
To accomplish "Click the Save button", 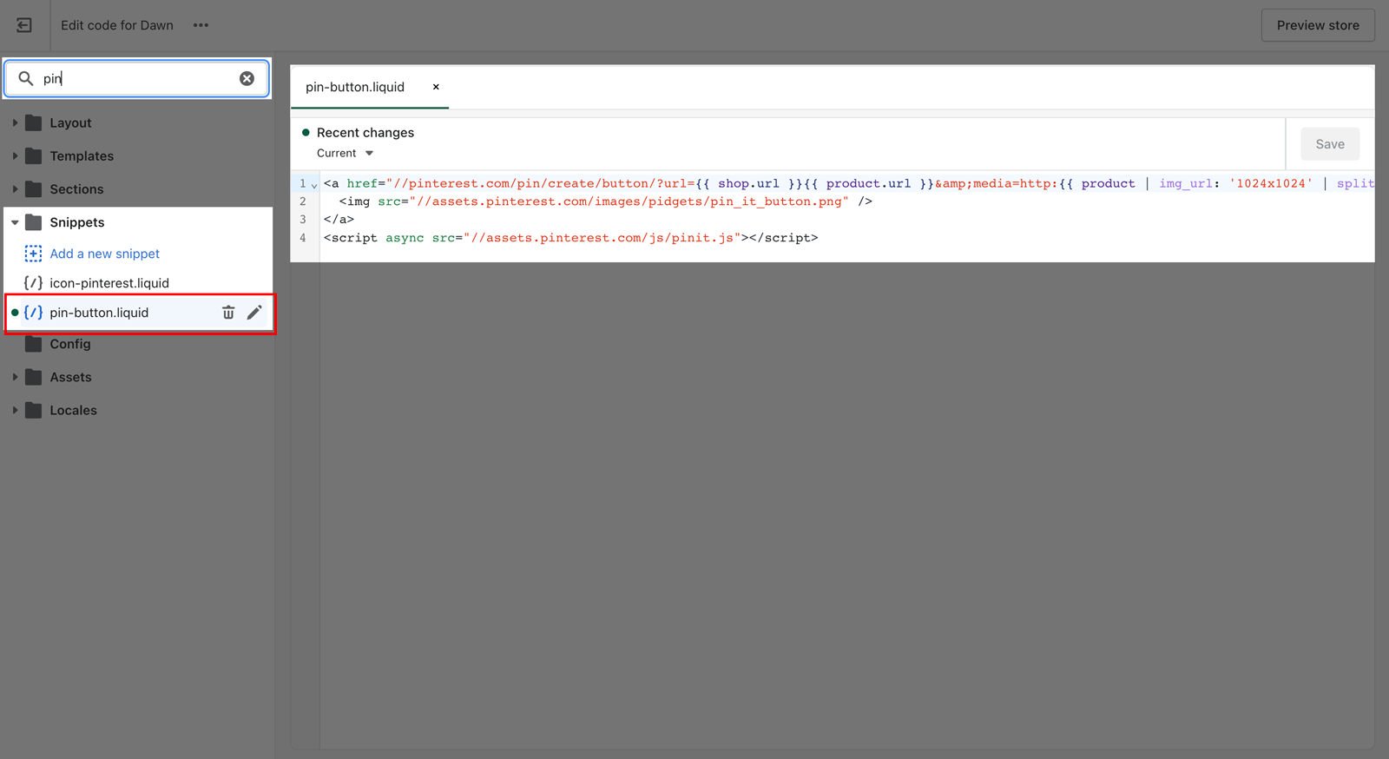I will [1329, 144].
